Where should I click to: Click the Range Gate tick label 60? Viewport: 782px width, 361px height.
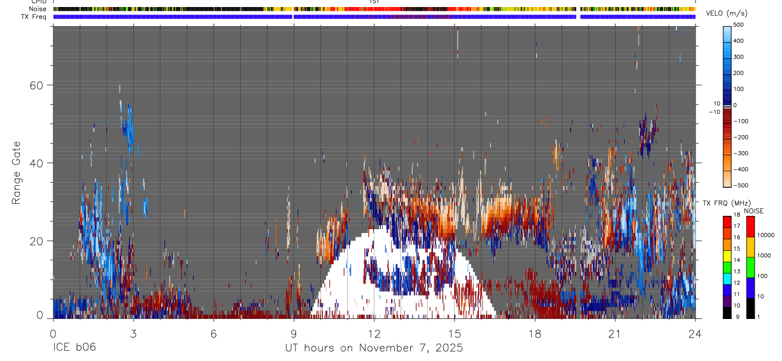[36, 85]
